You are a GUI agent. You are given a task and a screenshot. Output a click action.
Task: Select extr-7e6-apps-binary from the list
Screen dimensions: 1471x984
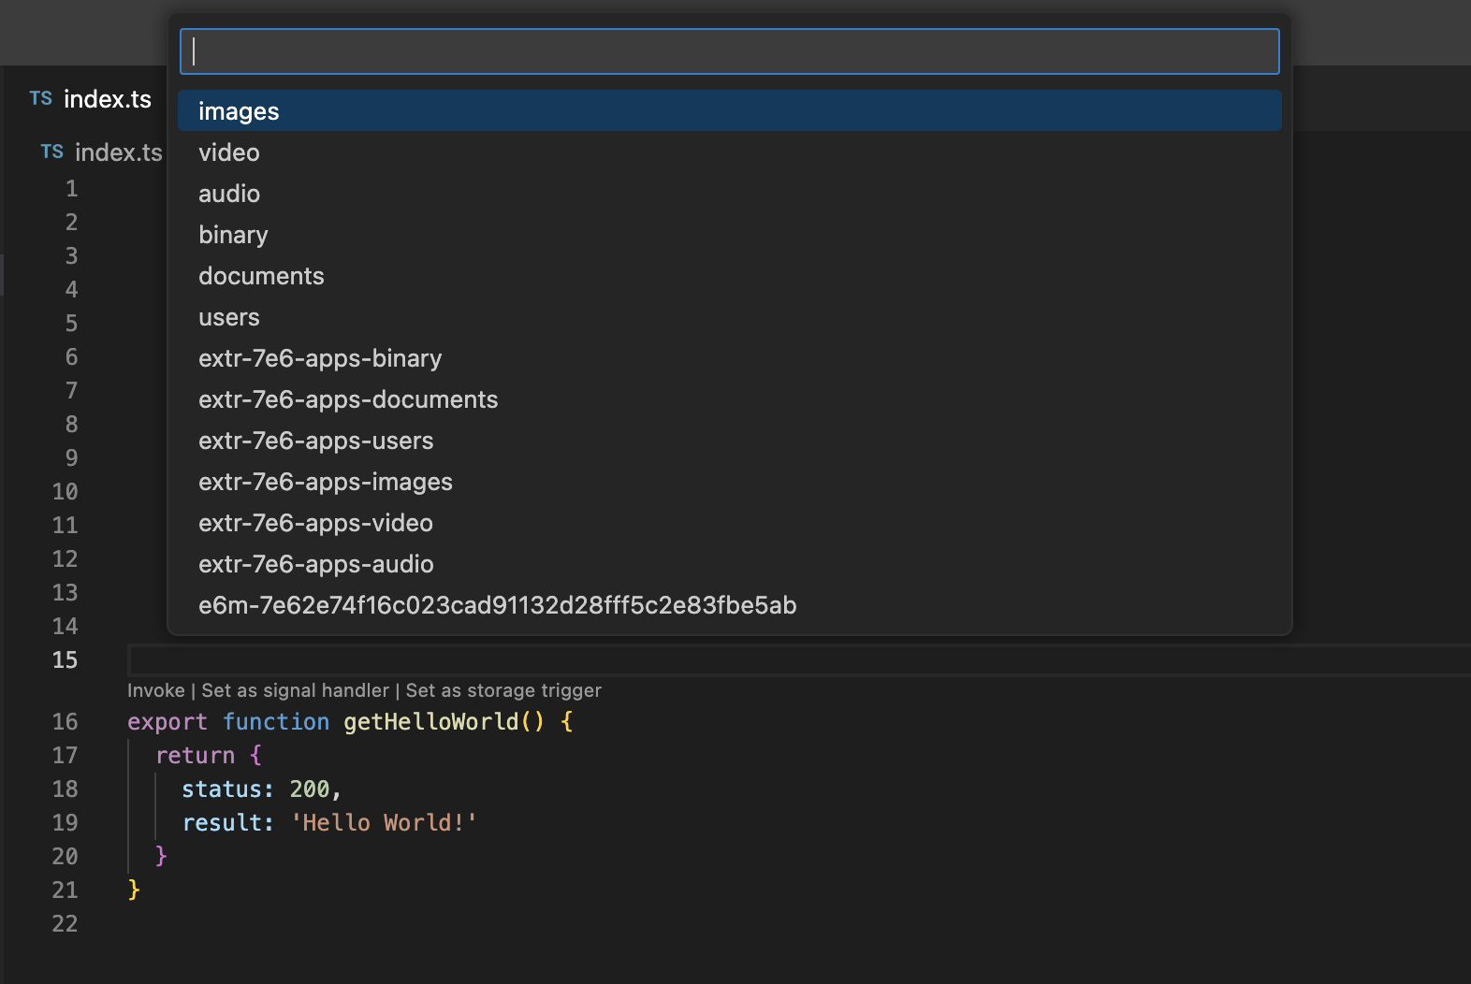pos(320,358)
